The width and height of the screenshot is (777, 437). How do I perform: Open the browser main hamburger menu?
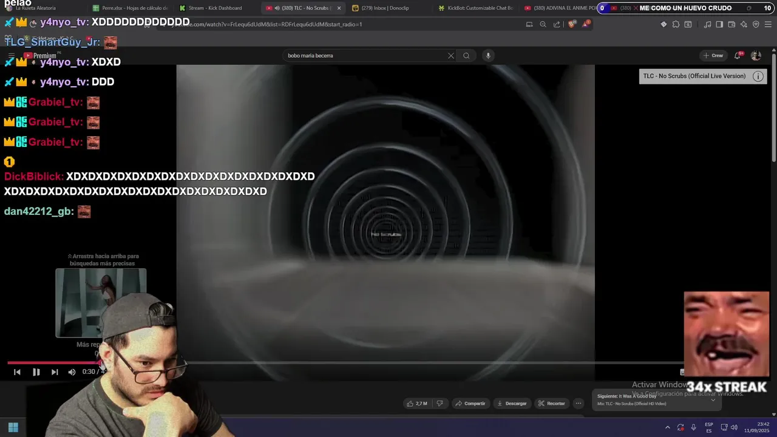769,24
